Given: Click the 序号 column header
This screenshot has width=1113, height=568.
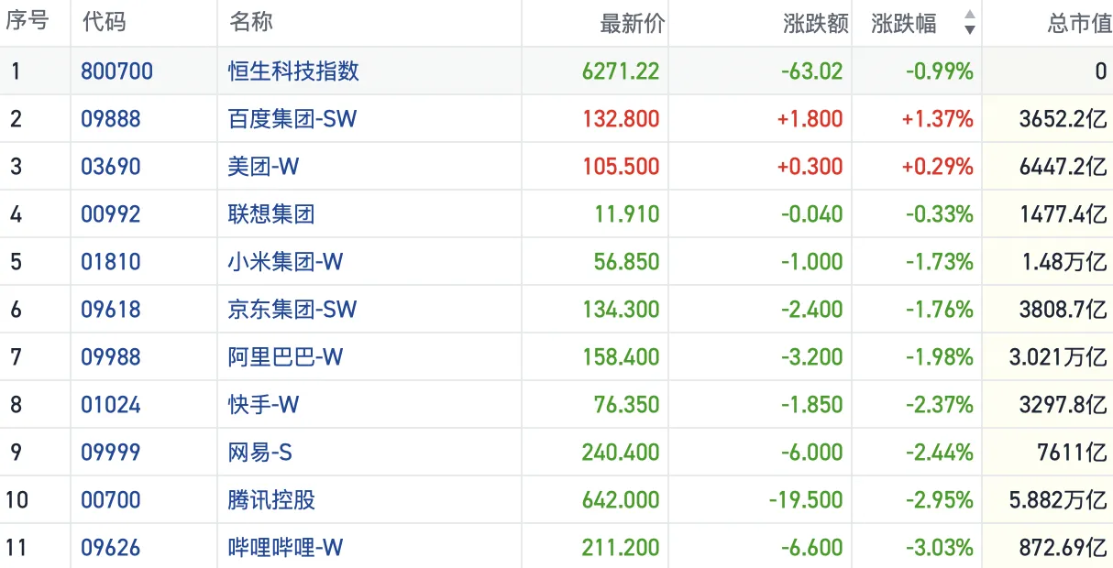Looking at the screenshot, I should pos(27,22).
